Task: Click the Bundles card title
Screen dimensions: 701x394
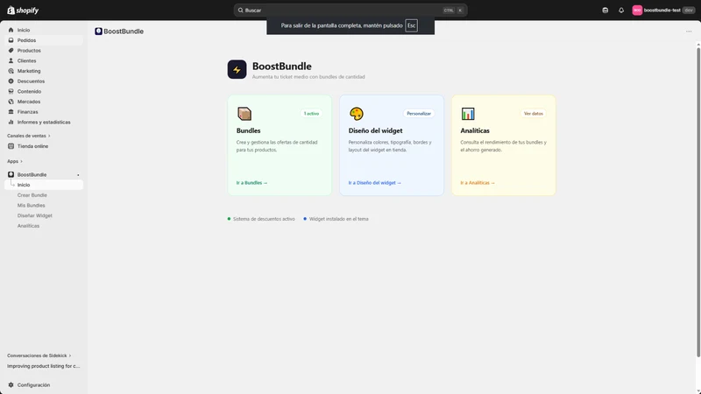Action: point(249,130)
